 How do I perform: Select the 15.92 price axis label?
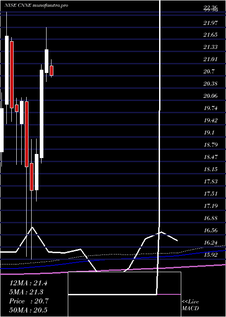(211, 255)
